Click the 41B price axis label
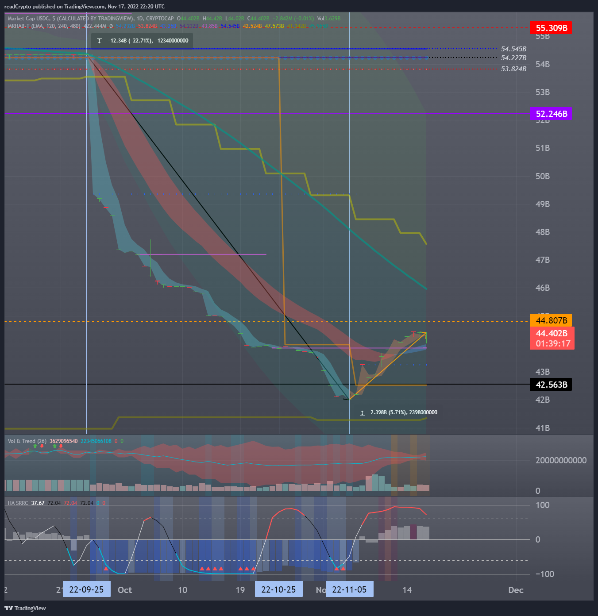 (543, 428)
